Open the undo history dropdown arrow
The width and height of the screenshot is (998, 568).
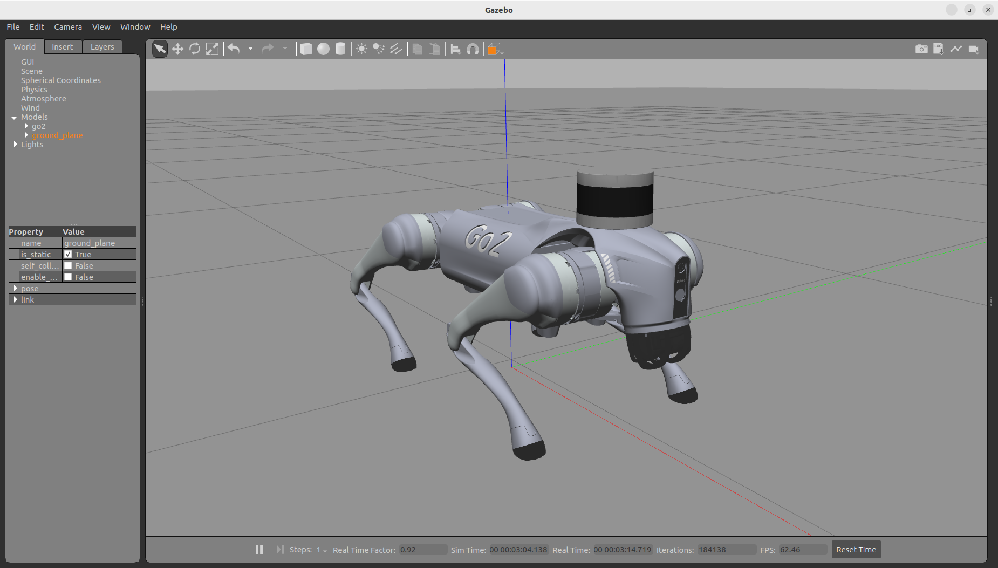click(250, 49)
